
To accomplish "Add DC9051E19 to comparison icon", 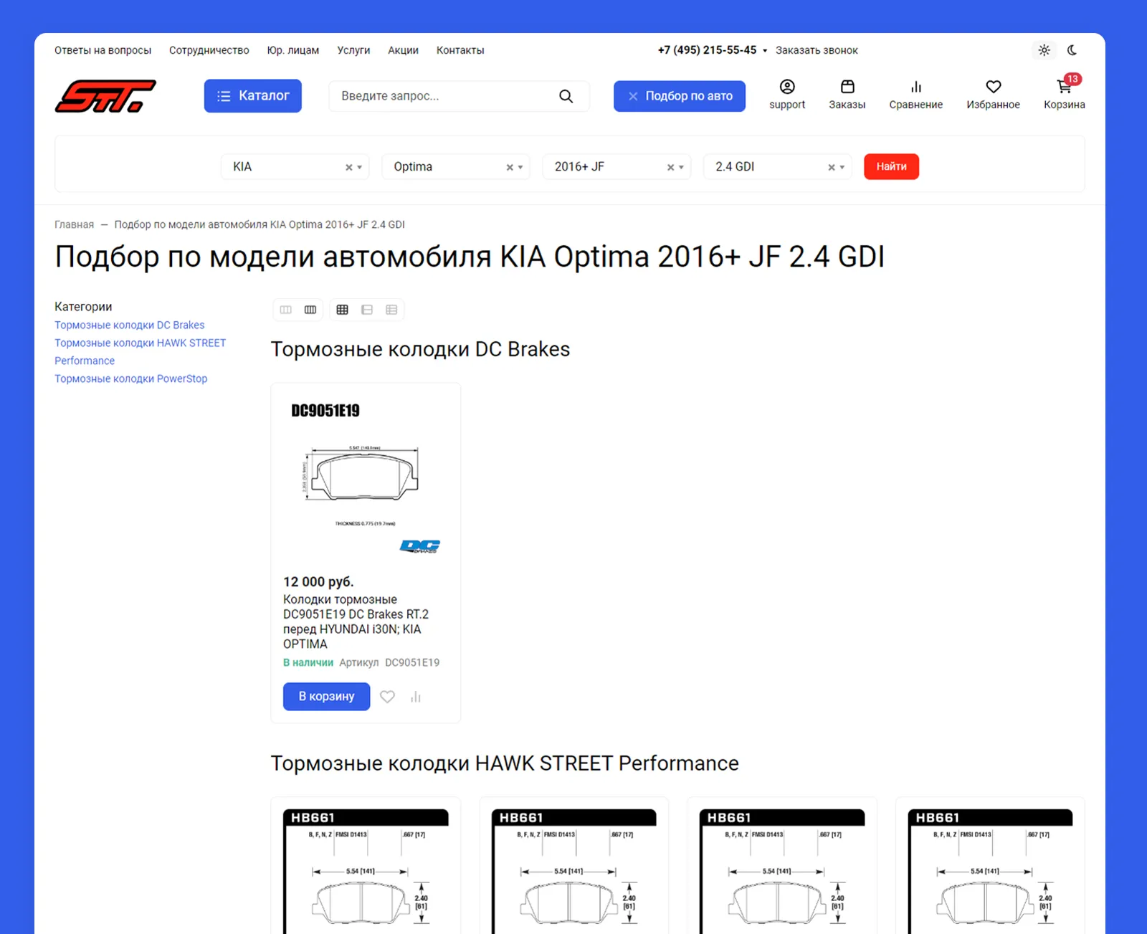I will (416, 697).
